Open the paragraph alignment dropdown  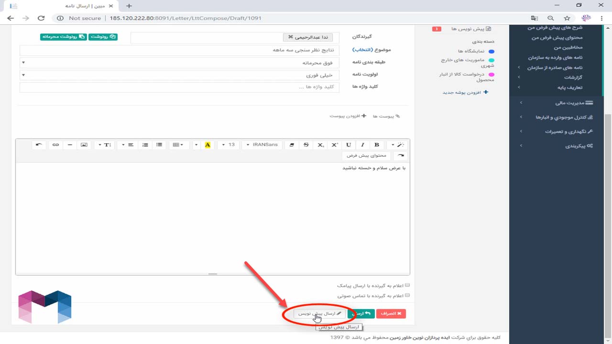(127, 145)
